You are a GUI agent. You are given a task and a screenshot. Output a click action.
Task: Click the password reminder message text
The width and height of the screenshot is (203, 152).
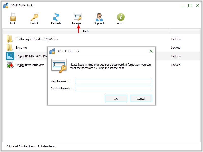click(x=110, y=66)
